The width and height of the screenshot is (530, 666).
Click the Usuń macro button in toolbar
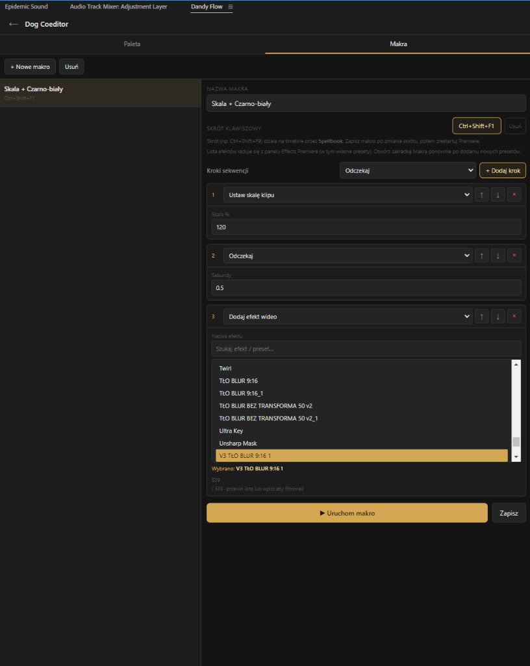point(71,67)
